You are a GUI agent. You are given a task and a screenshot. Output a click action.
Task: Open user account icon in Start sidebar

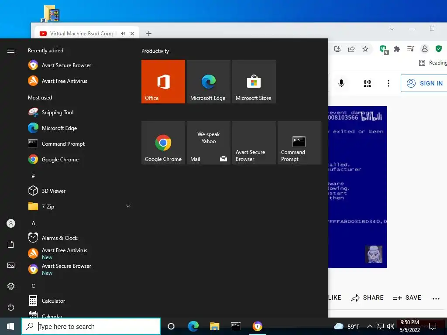click(x=11, y=223)
